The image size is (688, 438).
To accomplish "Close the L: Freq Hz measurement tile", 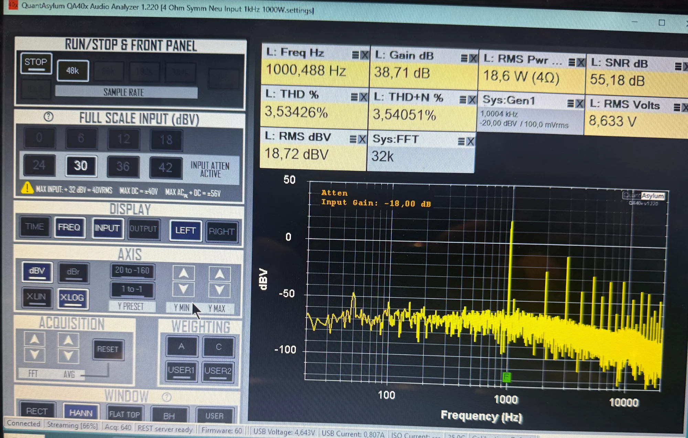I will point(365,55).
